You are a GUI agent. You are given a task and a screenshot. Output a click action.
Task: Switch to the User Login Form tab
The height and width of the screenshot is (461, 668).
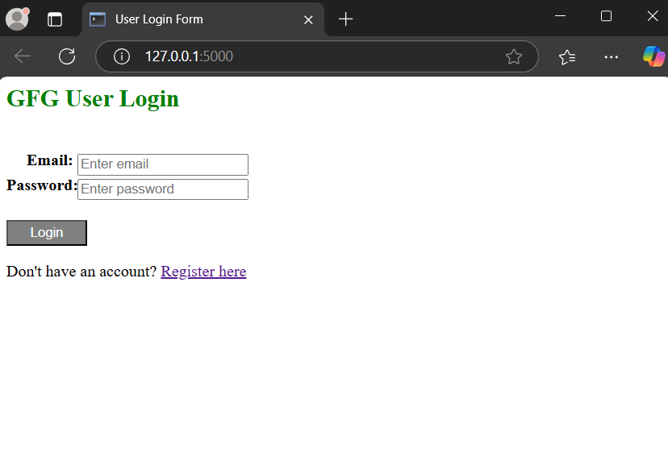(x=202, y=19)
